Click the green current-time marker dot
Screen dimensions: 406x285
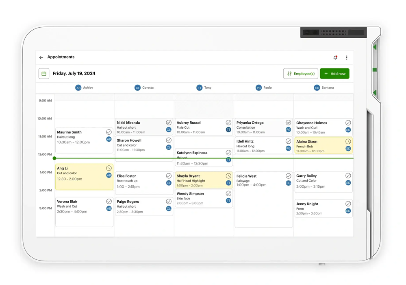coord(54,158)
